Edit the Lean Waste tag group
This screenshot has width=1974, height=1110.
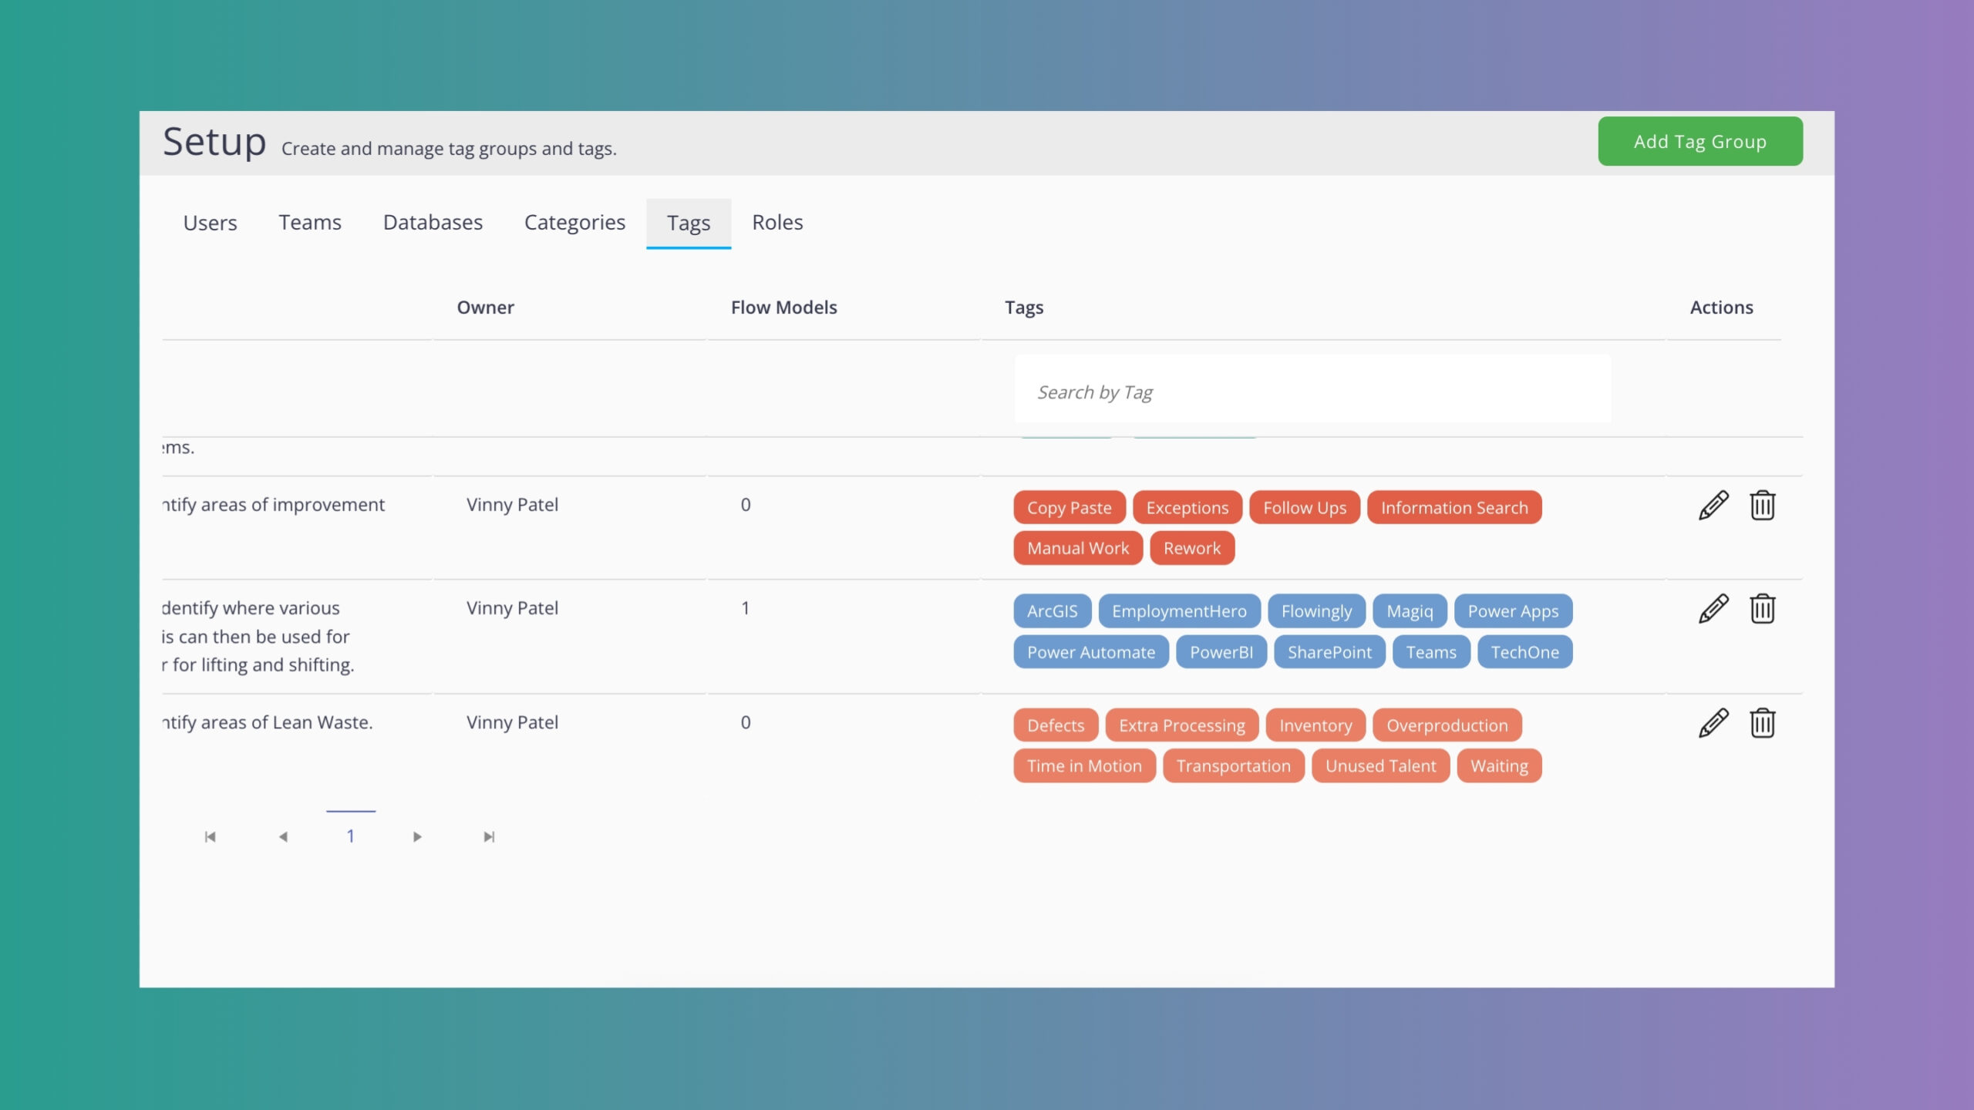pos(1713,723)
